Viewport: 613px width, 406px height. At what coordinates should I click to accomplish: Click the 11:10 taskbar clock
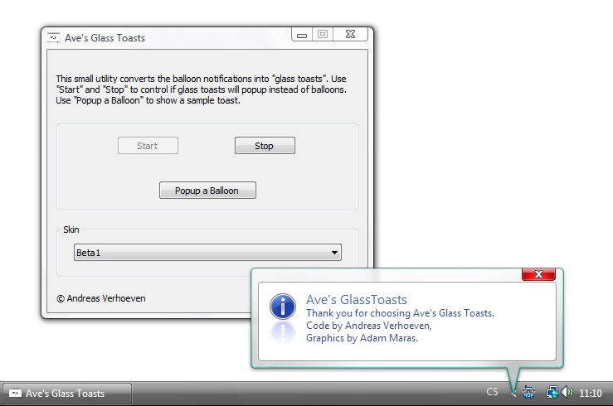(591, 393)
